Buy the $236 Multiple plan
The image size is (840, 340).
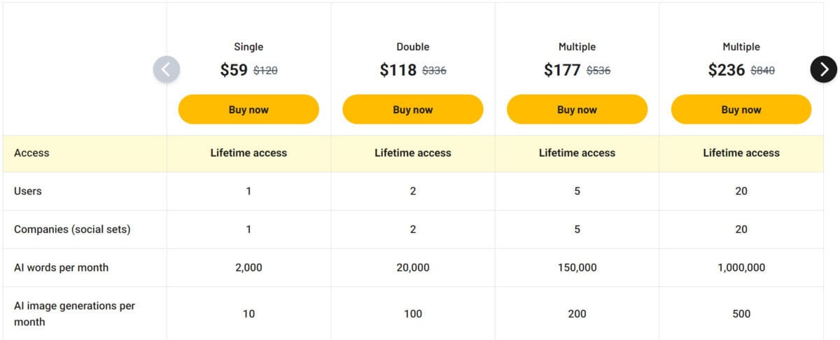click(741, 109)
